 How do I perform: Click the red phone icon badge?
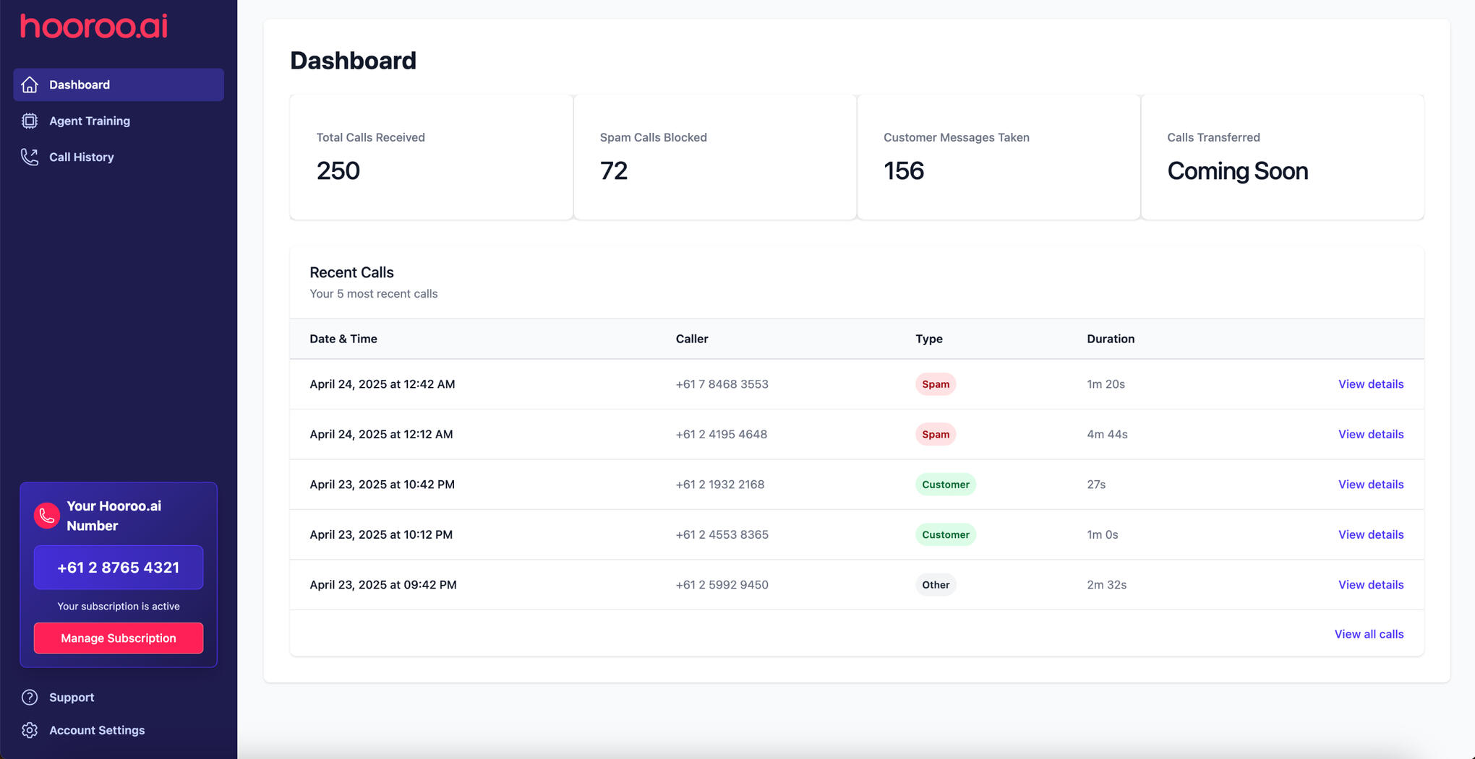(47, 516)
